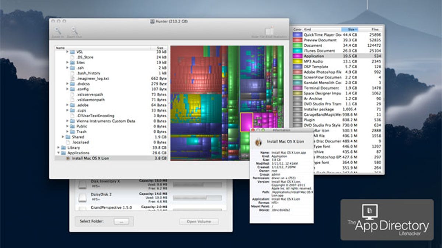Image resolution: width=442 pixels, height=248 pixels.
Task: Click the DaisyDisk 2 volume drive icon
Action: click(x=83, y=198)
